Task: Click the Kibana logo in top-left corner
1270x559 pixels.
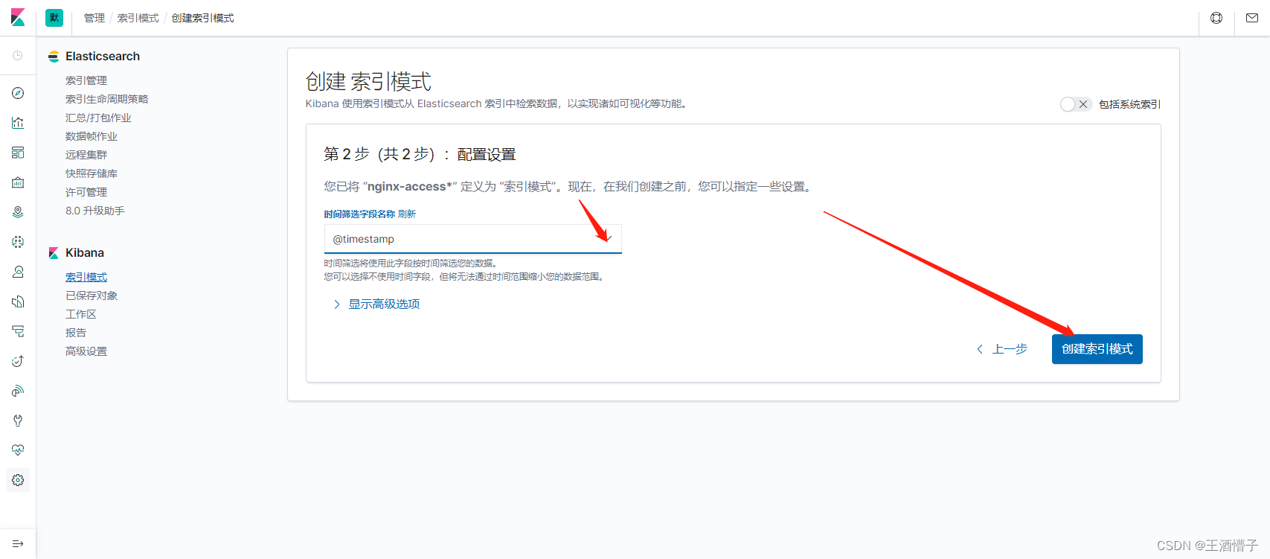Action: pos(18,18)
